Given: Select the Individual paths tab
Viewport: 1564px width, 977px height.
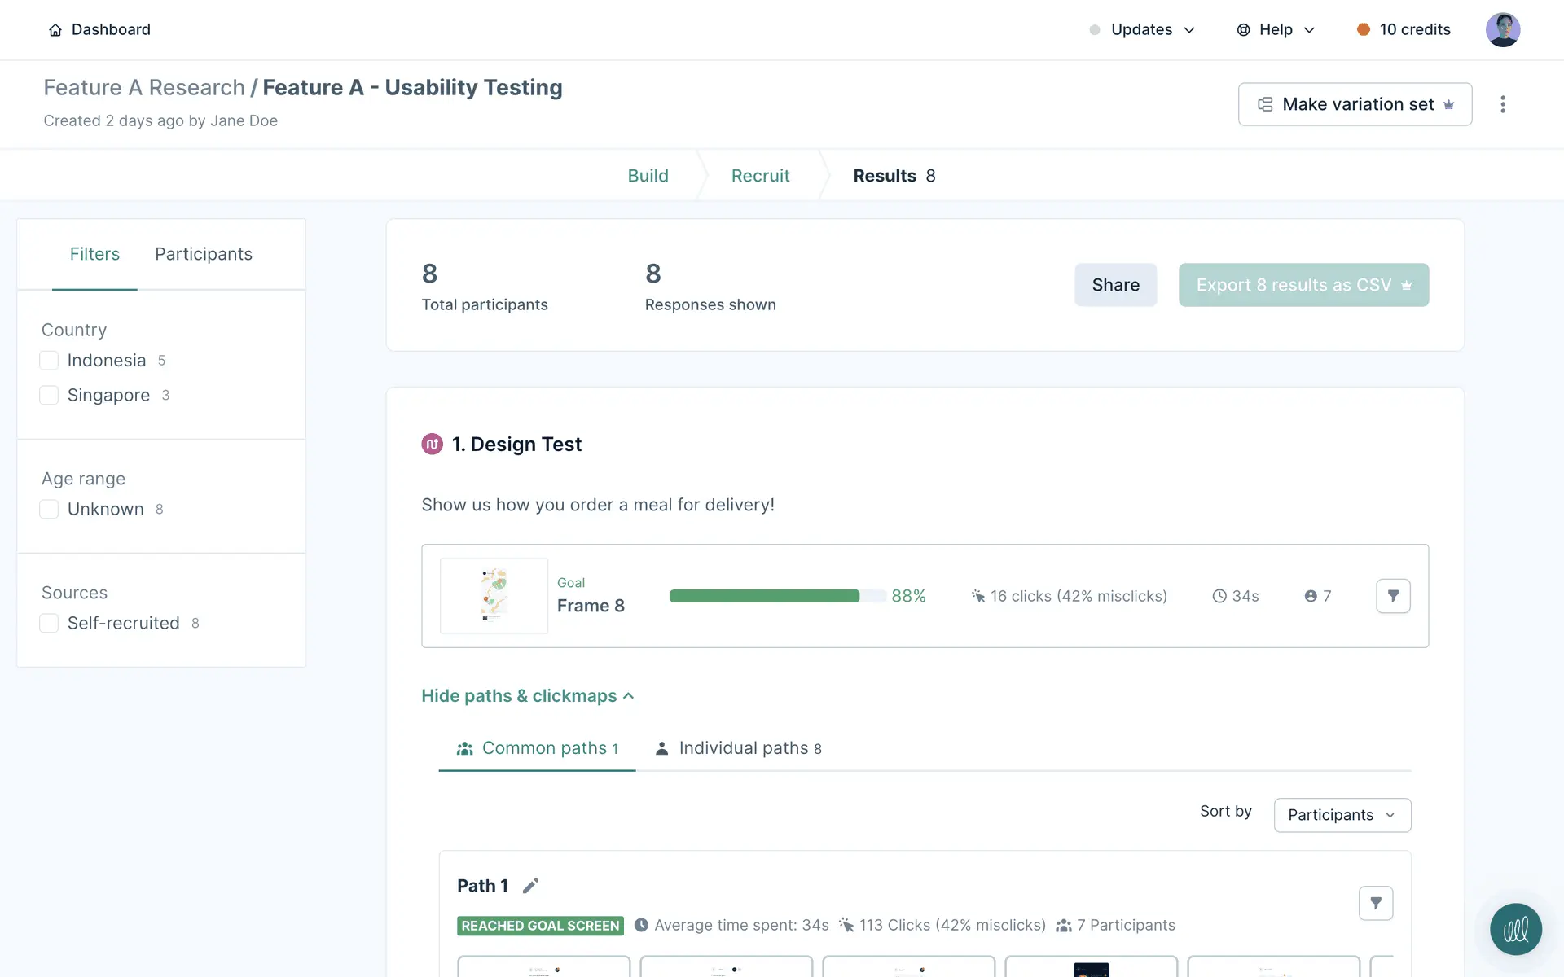Looking at the screenshot, I should tap(739, 748).
